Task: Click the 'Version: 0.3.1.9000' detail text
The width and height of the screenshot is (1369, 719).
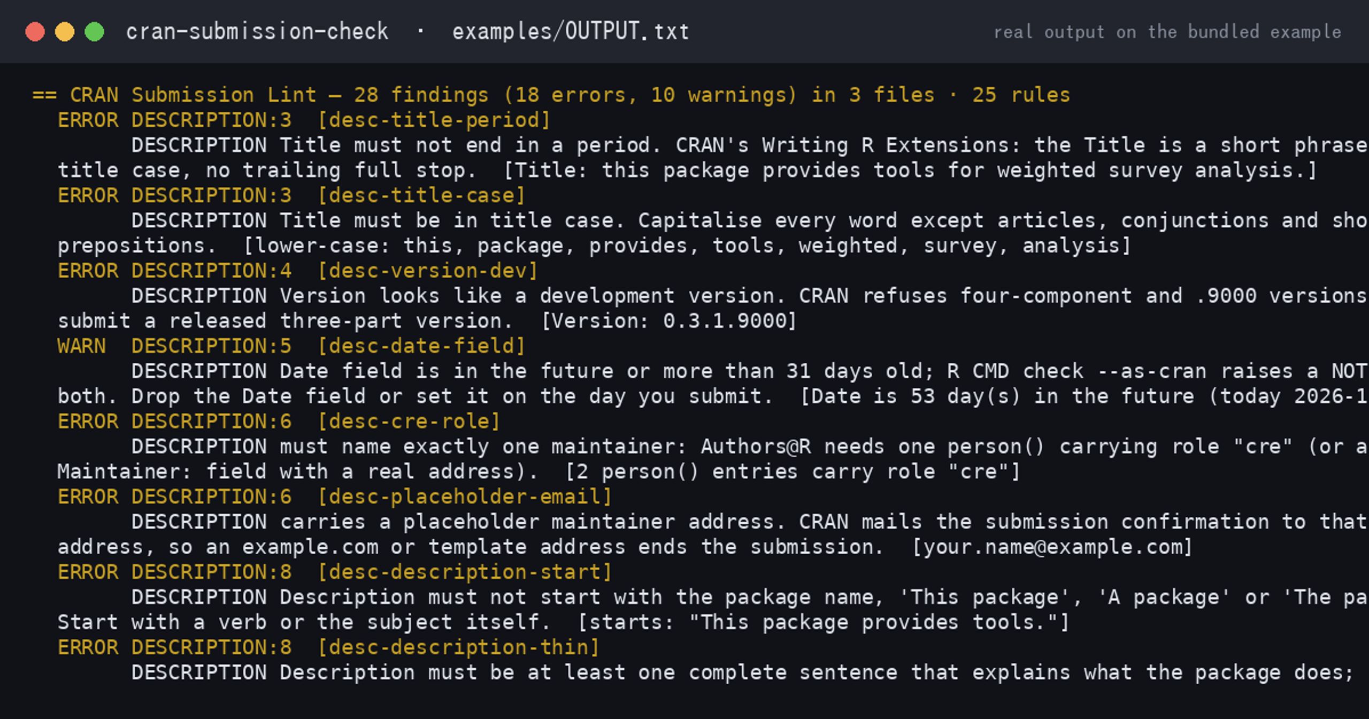Action: [x=669, y=322]
